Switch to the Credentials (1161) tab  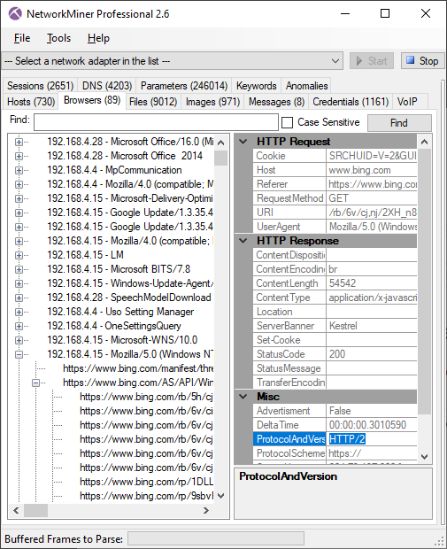point(351,102)
